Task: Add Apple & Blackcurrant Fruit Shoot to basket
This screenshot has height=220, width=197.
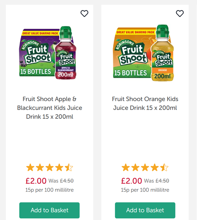Action: pos(49,210)
